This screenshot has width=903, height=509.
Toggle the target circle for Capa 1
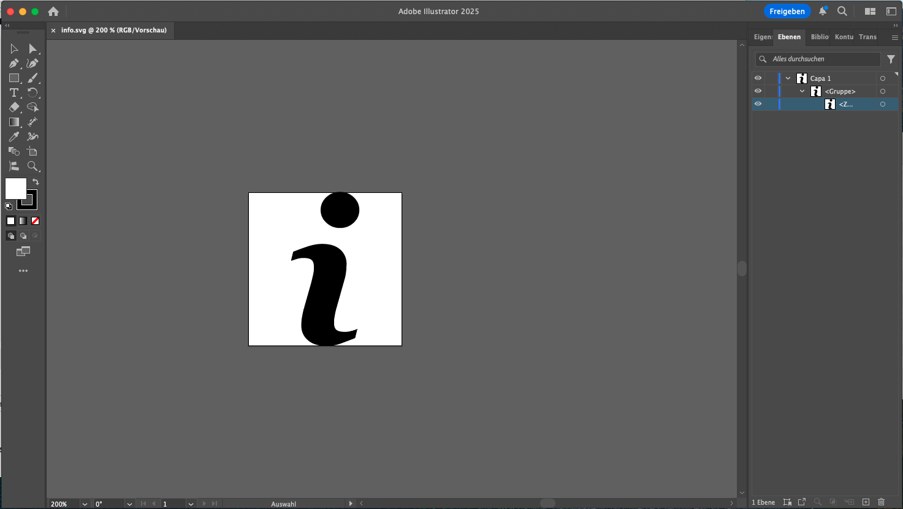pyautogui.click(x=883, y=78)
